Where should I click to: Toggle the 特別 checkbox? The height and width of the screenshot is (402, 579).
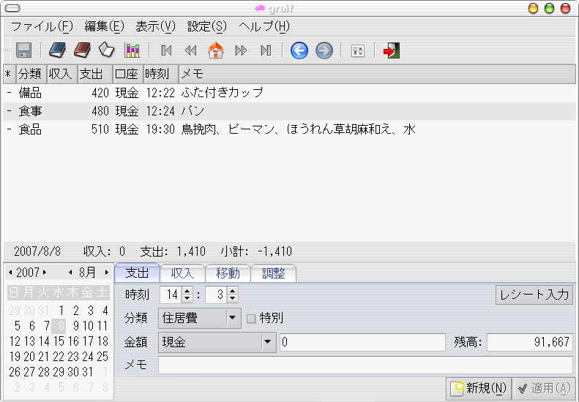coord(251,319)
